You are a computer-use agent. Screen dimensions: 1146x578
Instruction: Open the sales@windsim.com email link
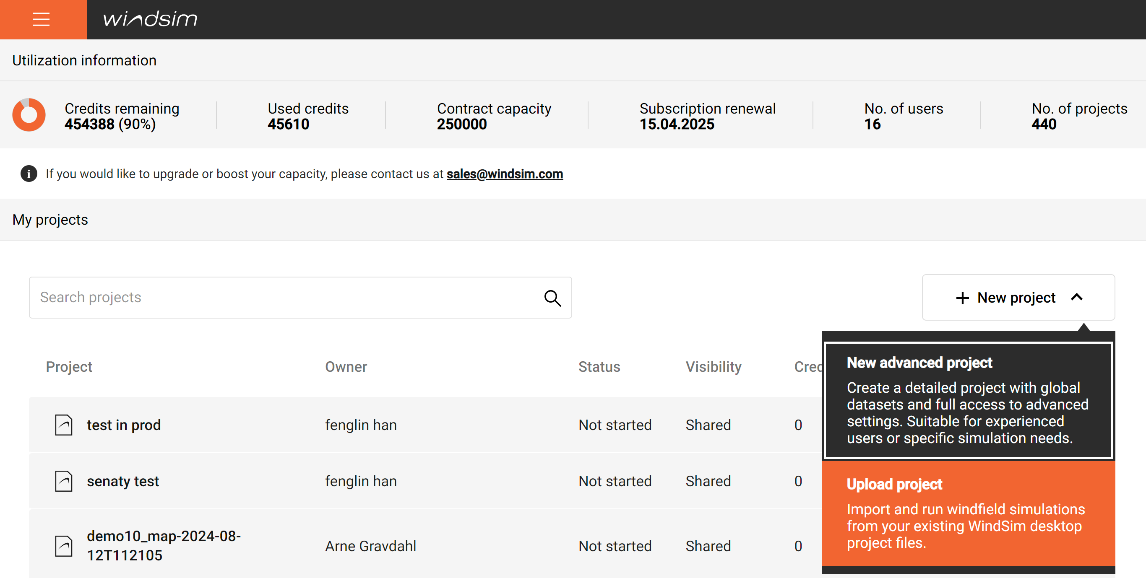click(x=505, y=174)
